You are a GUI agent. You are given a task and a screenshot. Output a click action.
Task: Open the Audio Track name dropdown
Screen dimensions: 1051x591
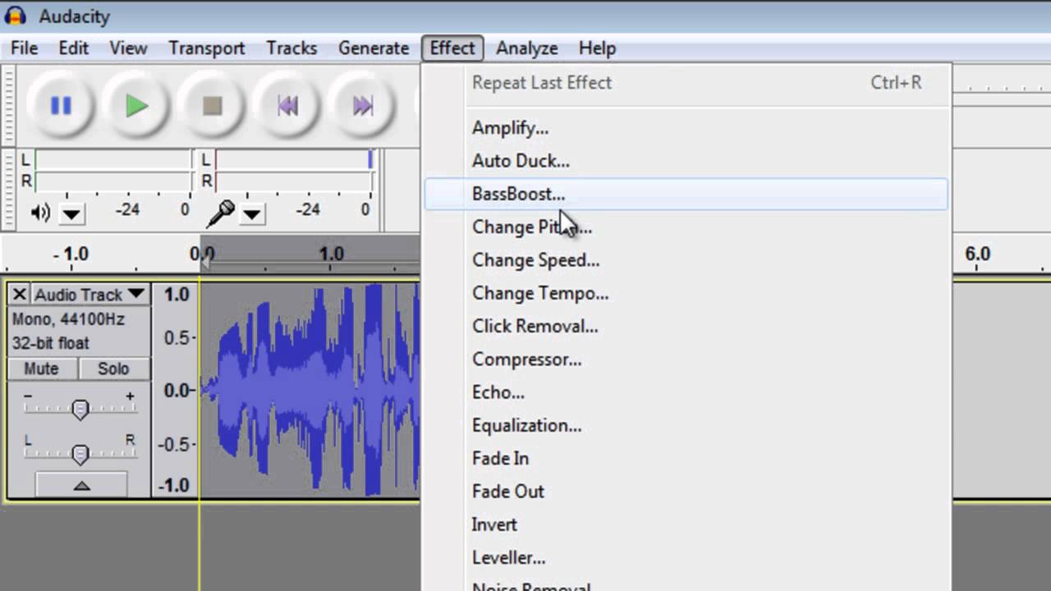[89, 294]
